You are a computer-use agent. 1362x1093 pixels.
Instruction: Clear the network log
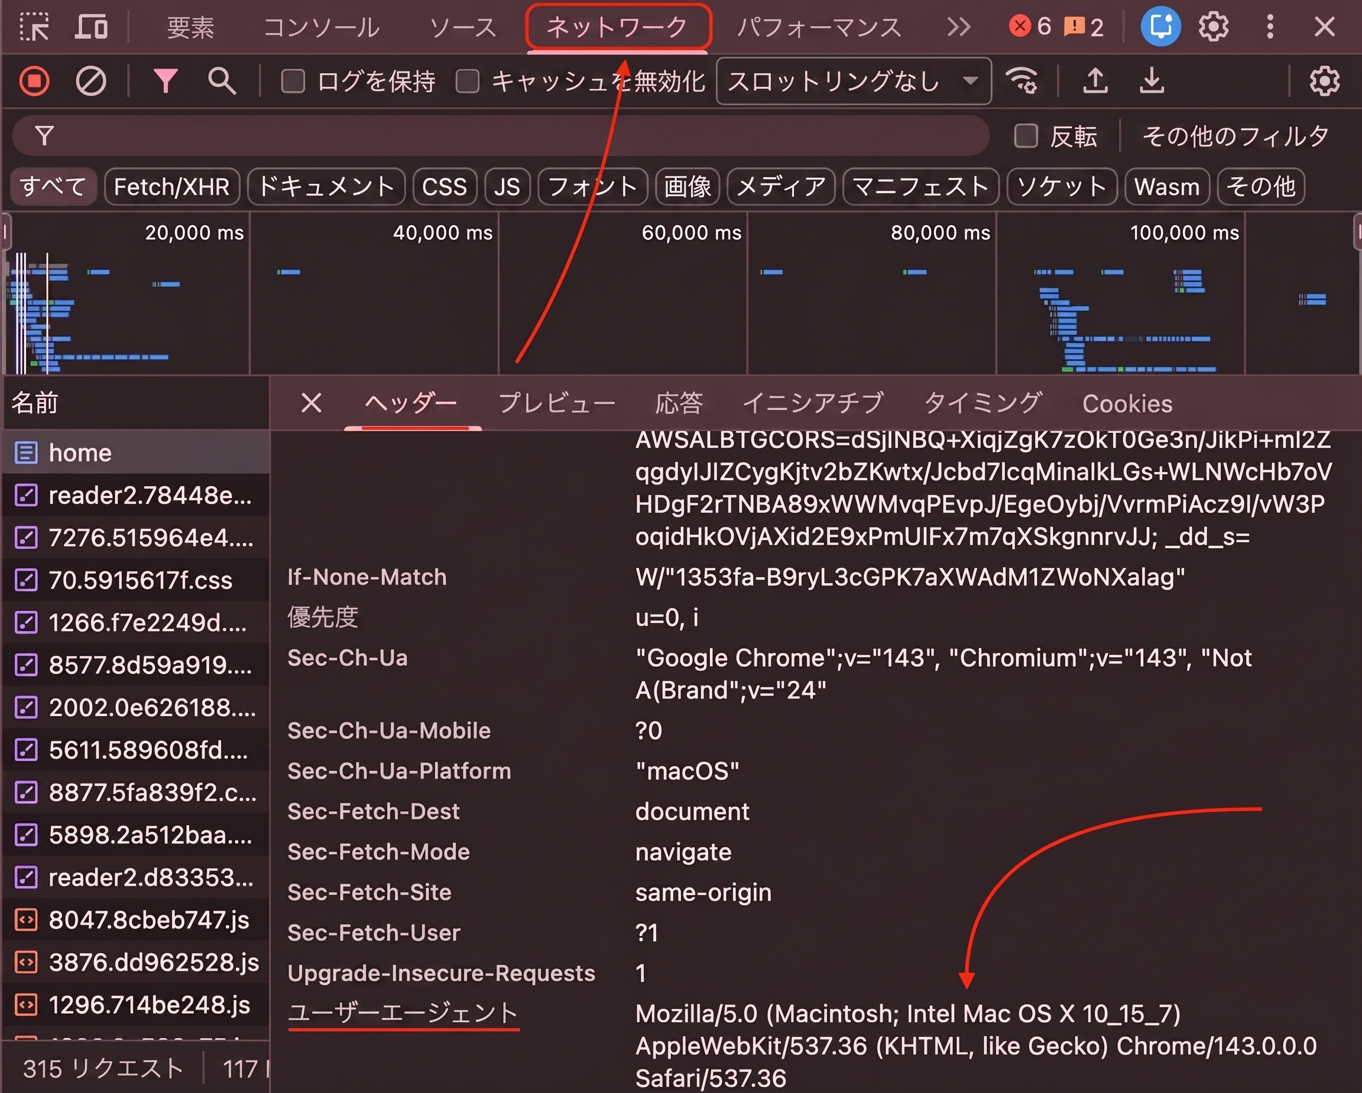tap(91, 81)
